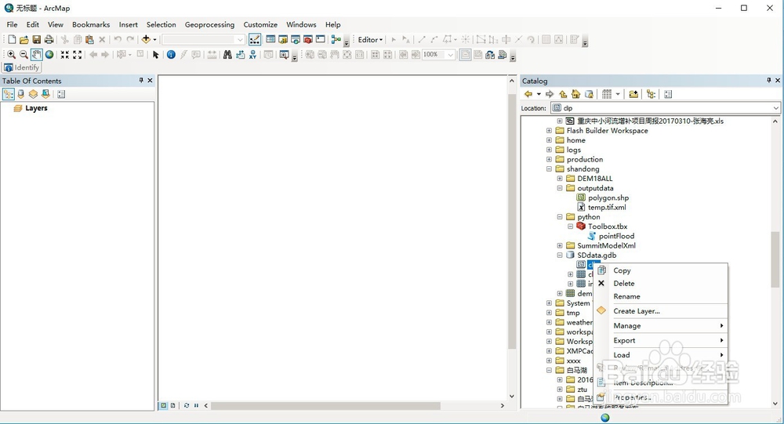The height and width of the screenshot is (424, 784).
Task: Print the map via printer icon
Action: (49, 39)
